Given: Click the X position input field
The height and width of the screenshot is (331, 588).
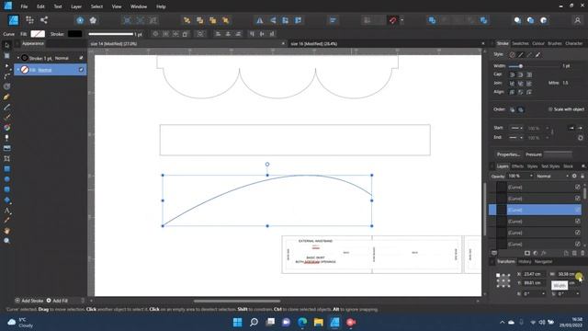Looking at the screenshot, I should (535, 274).
